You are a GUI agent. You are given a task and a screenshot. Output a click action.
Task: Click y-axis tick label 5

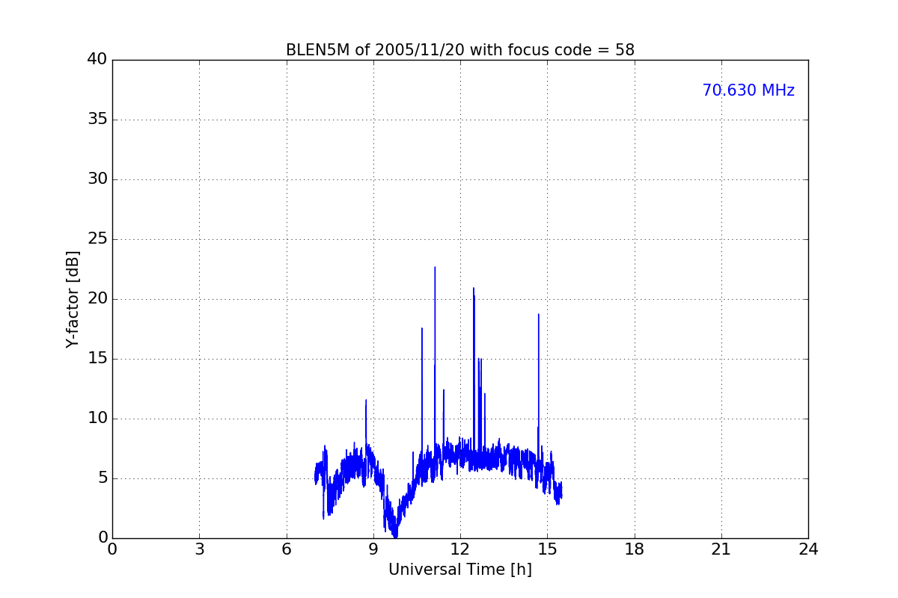tap(102, 478)
